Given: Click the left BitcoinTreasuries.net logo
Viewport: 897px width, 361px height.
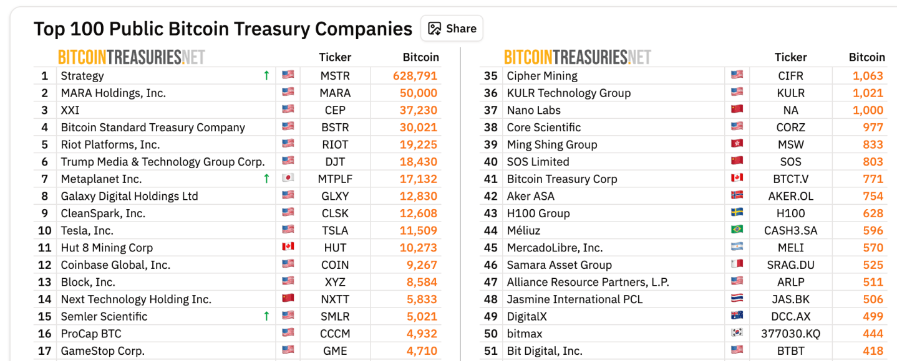Looking at the screenshot, I should click(132, 57).
